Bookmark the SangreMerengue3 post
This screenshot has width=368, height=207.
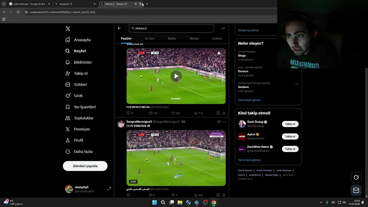[x=218, y=195]
